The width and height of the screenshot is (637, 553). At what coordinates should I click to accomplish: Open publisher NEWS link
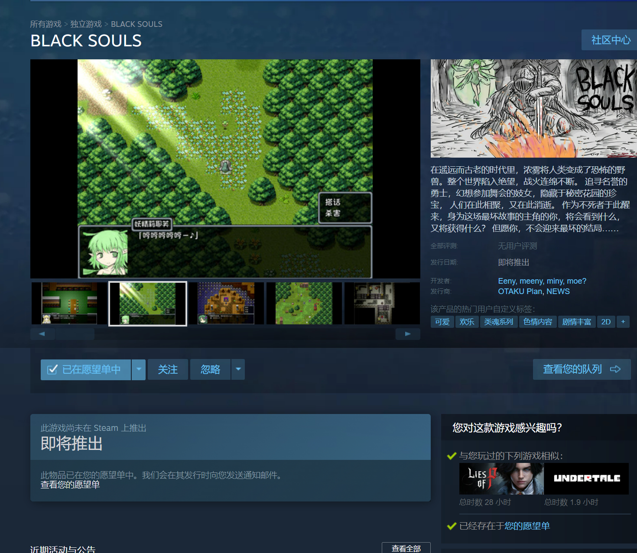(558, 291)
